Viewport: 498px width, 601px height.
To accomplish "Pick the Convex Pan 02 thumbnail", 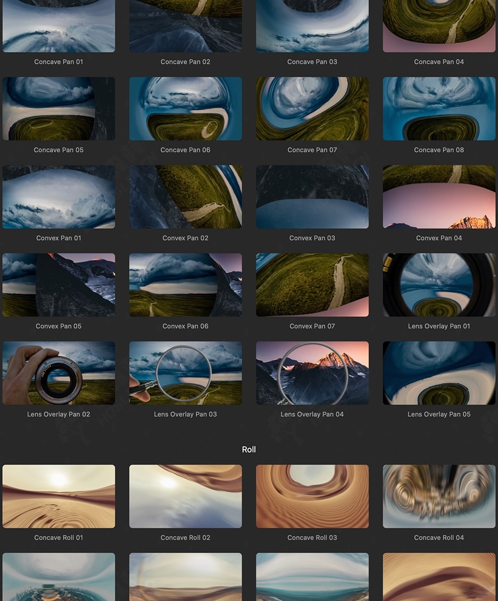I will (x=185, y=196).
